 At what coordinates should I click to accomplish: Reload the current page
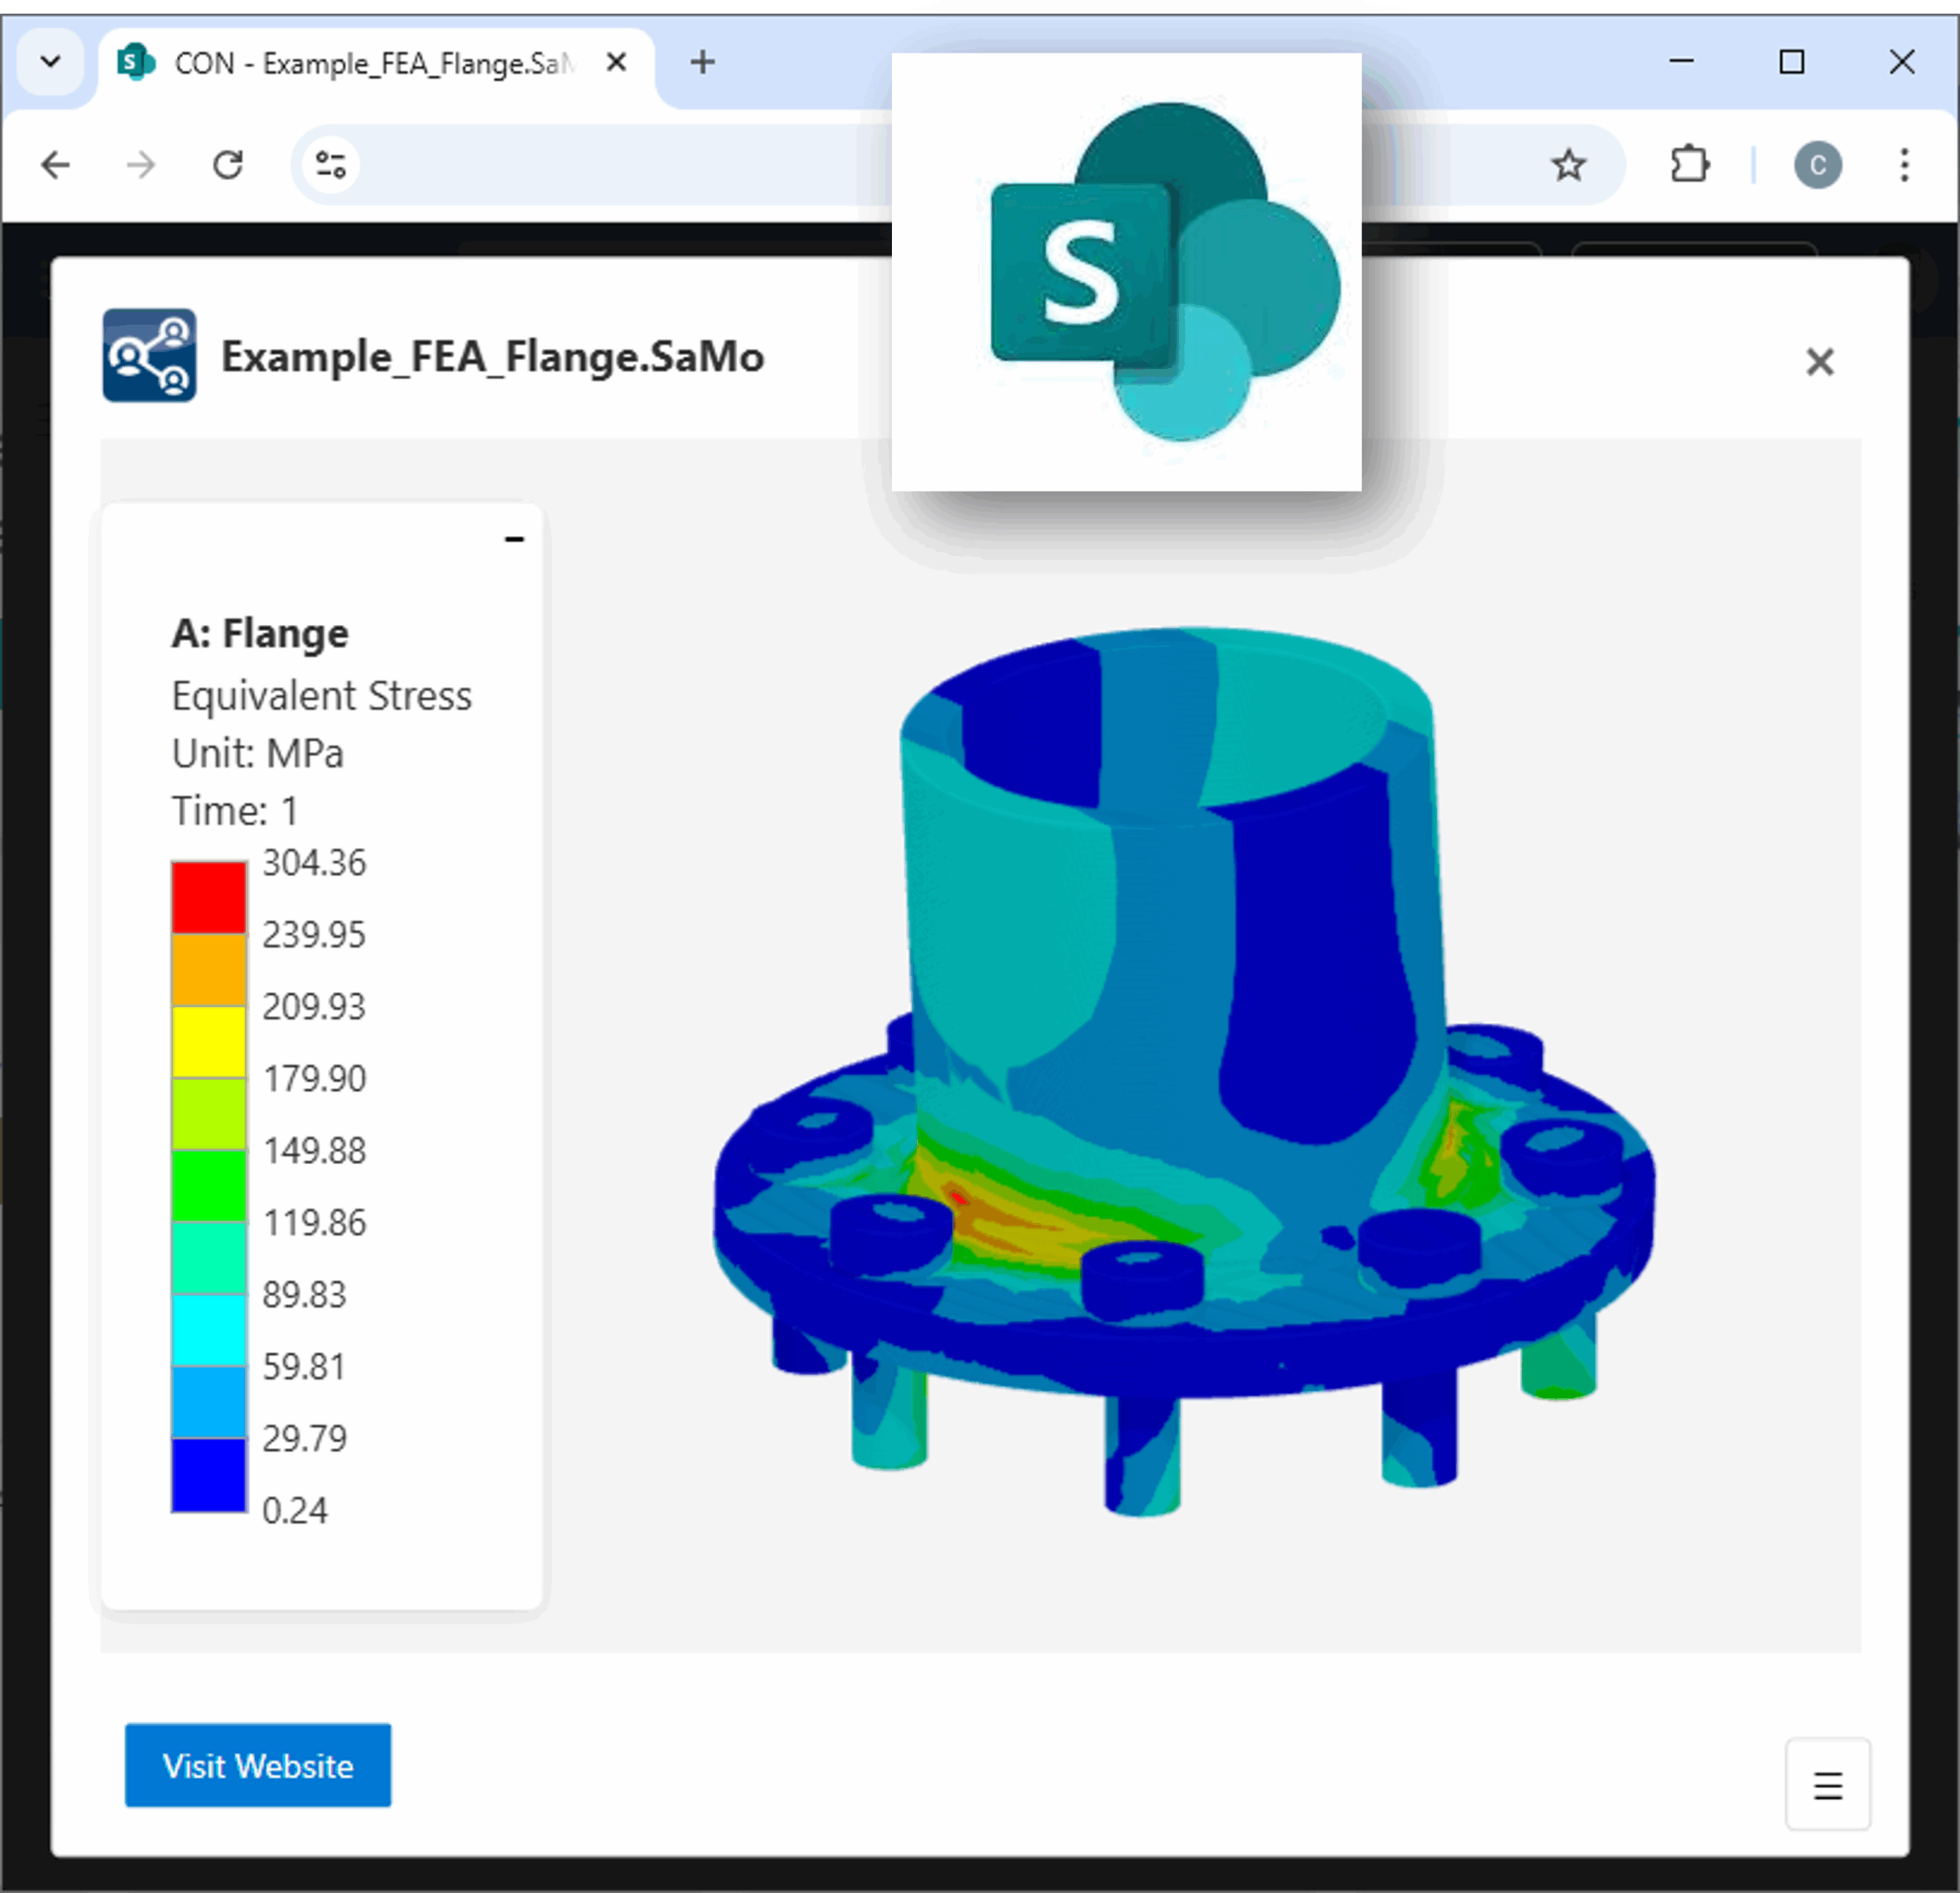(x=229, y=165)
